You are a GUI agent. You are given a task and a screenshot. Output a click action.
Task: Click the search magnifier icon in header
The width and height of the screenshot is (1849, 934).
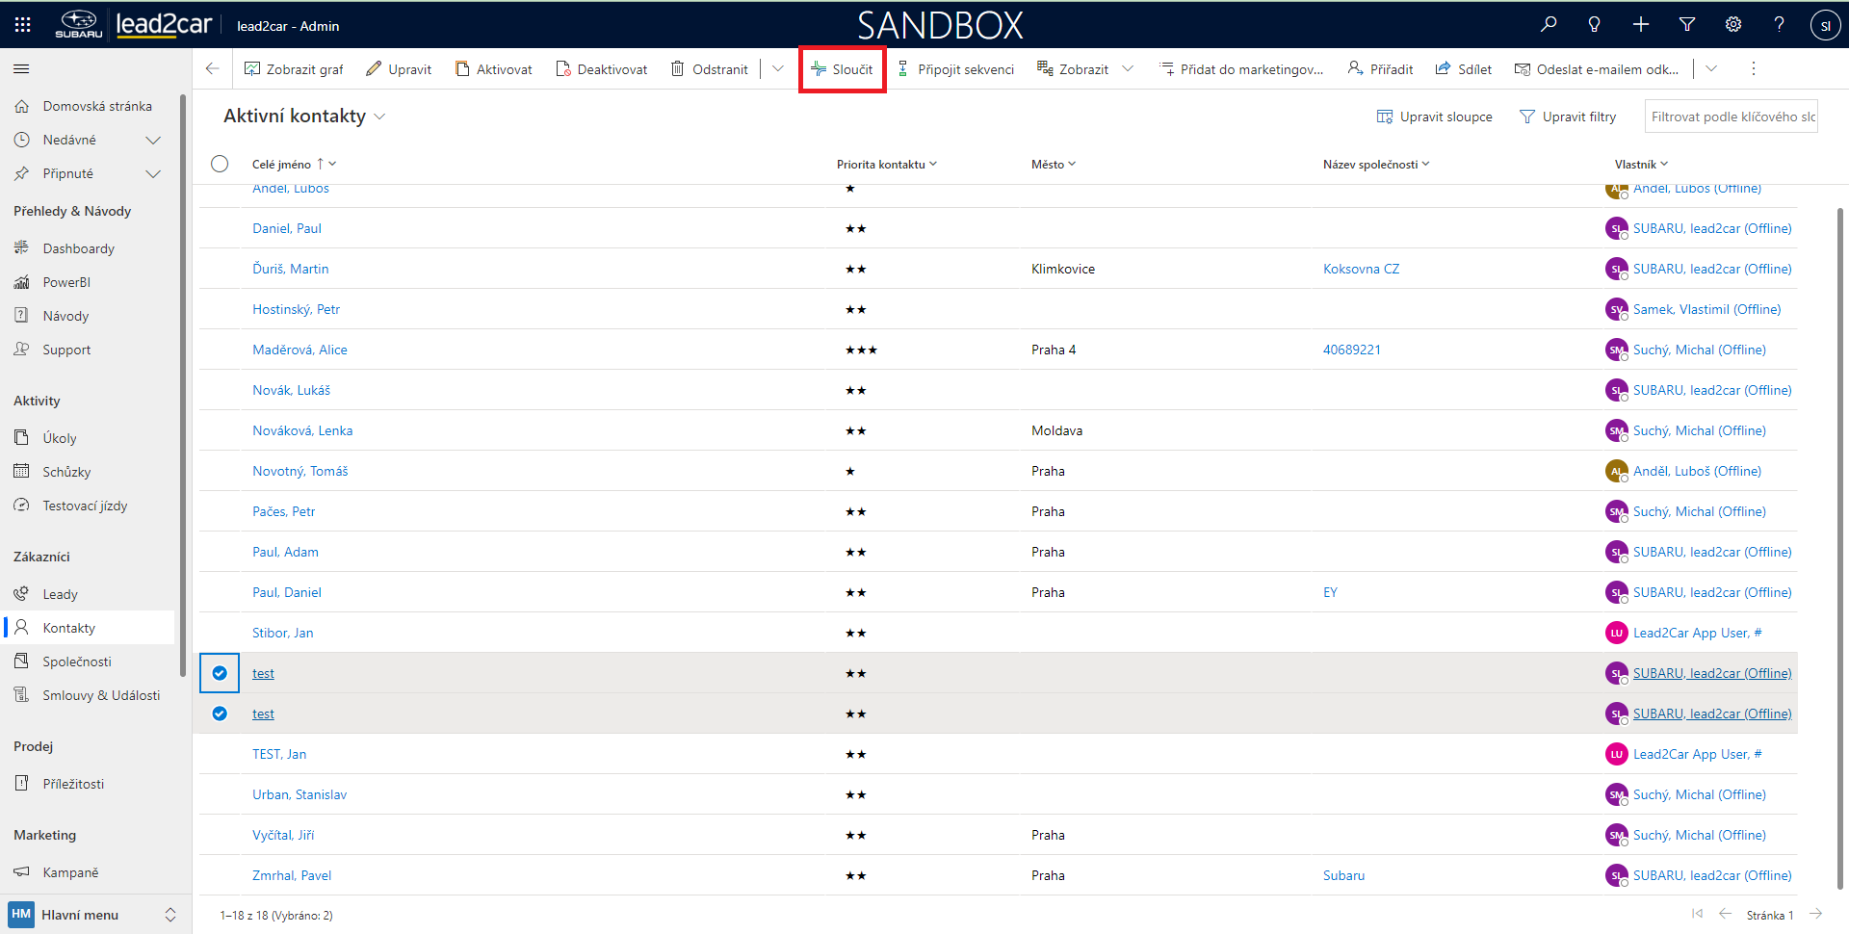point(1549,25)
